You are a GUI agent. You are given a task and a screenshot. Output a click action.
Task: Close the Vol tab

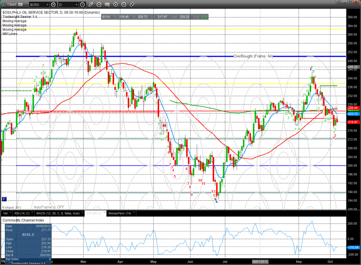pyautogui.click(x=10, y=213)
